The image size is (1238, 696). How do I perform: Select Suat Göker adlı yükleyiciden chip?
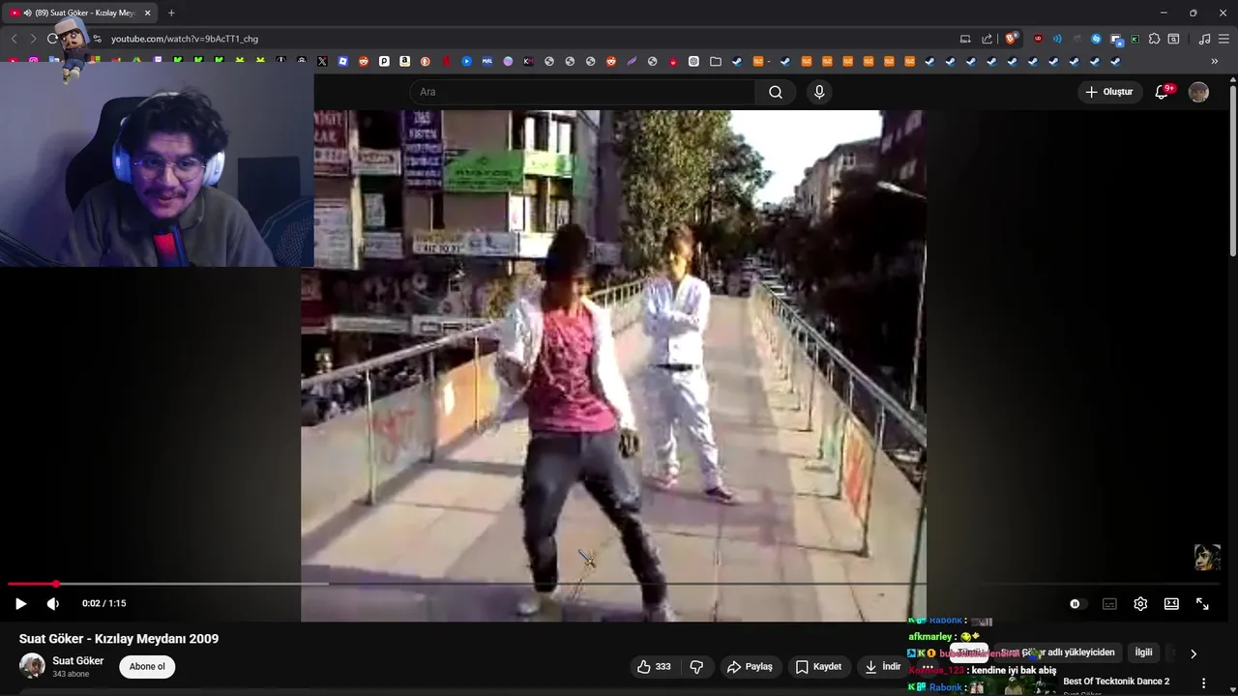(1057, 652)
